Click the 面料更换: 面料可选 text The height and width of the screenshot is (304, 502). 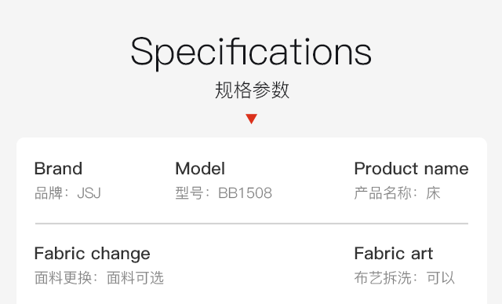tap(99, 278)
